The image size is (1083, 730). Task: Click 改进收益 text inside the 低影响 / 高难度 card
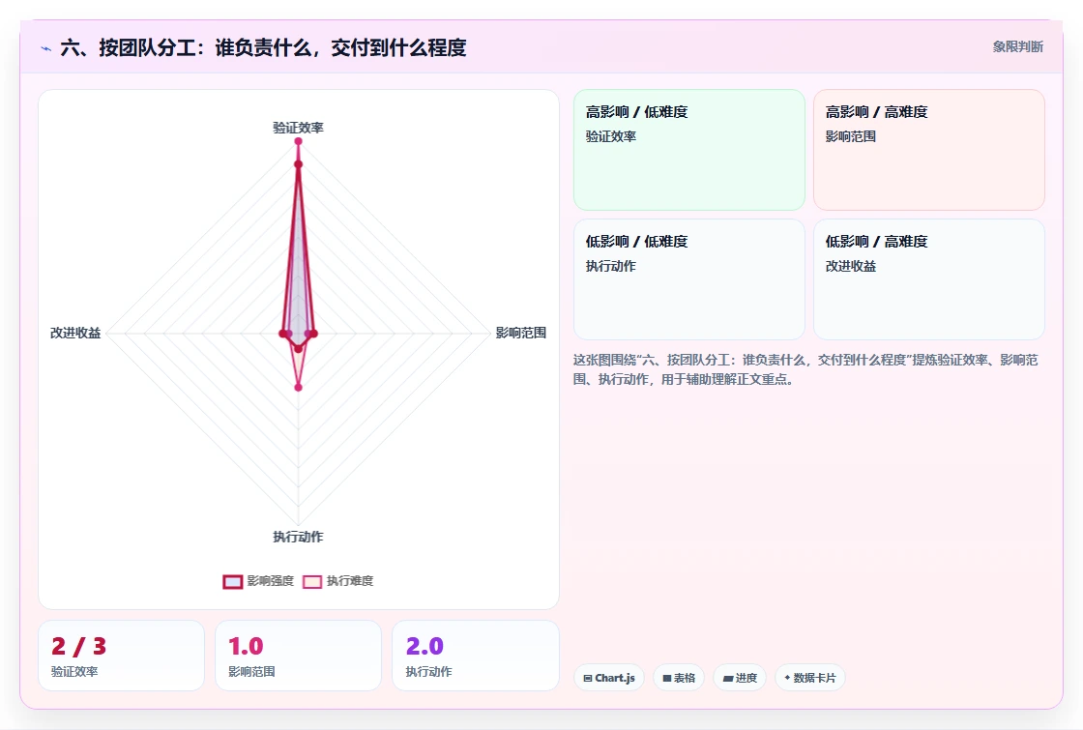tap(851, 266)
